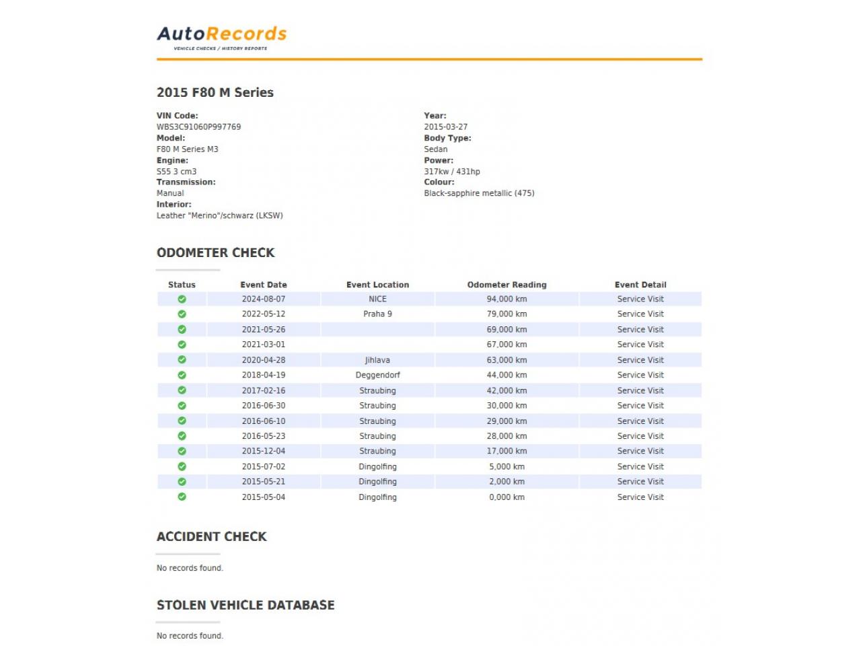Click the 94,000 km odometer reading
This screenshot has height=646, width=861.
pos(507,299)
